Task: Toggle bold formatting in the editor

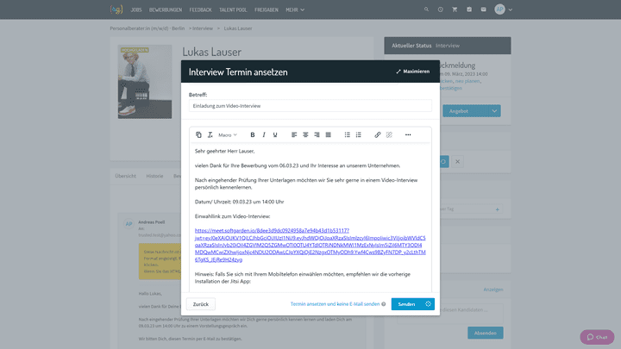Action: (253, 135)
